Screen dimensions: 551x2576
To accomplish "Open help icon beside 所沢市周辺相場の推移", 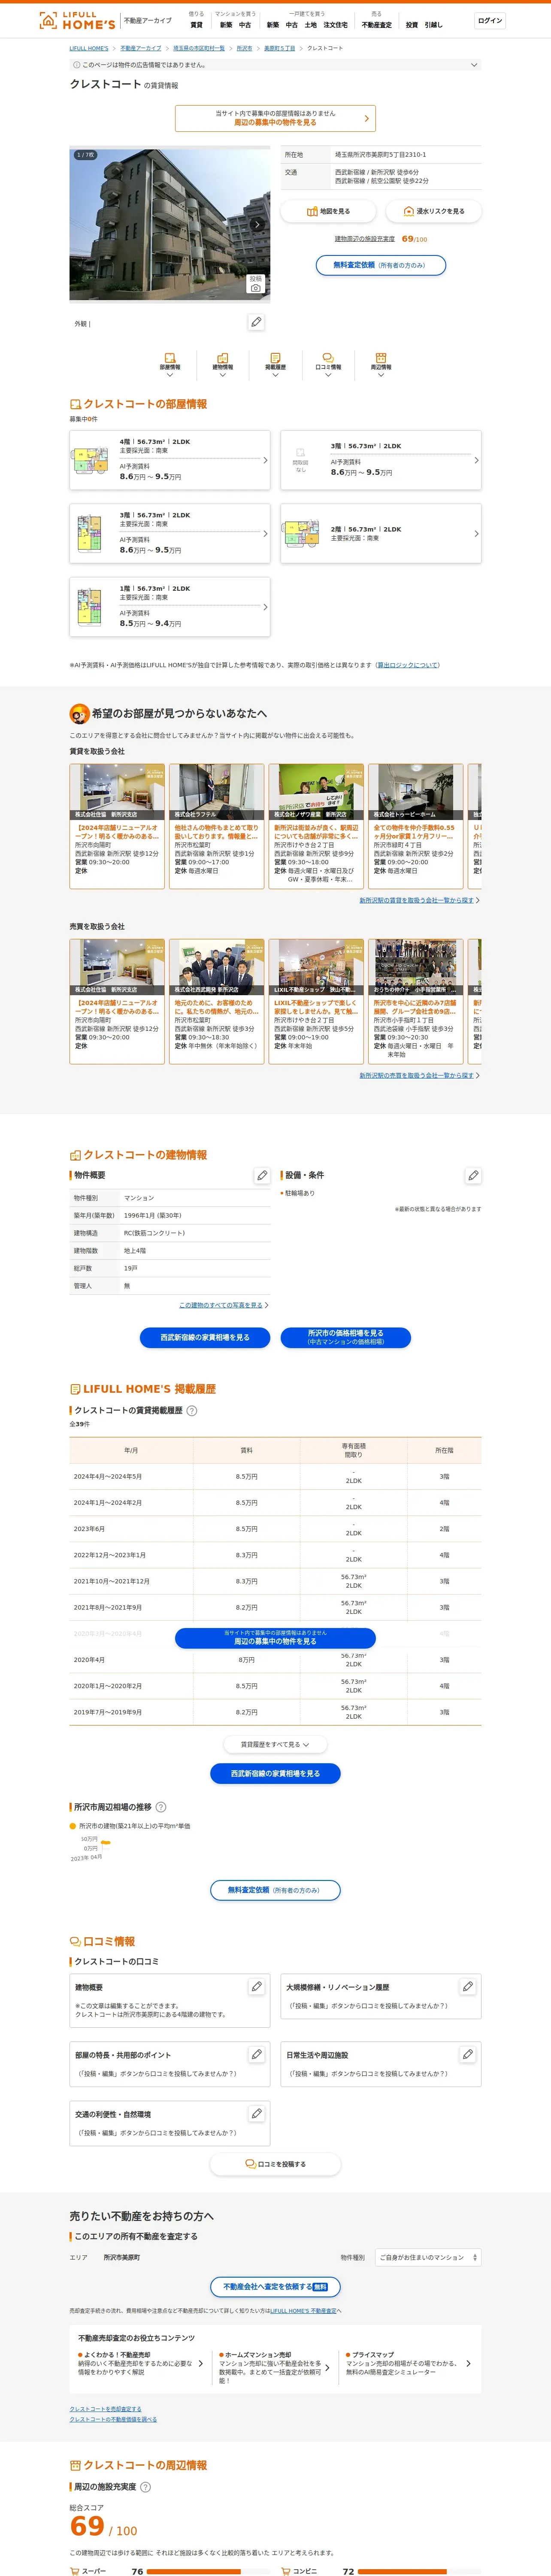I will pyautogui.click(x=161, y=1807).
